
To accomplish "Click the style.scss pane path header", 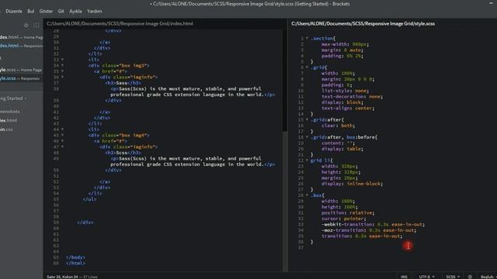I will [x=363, y=23].
